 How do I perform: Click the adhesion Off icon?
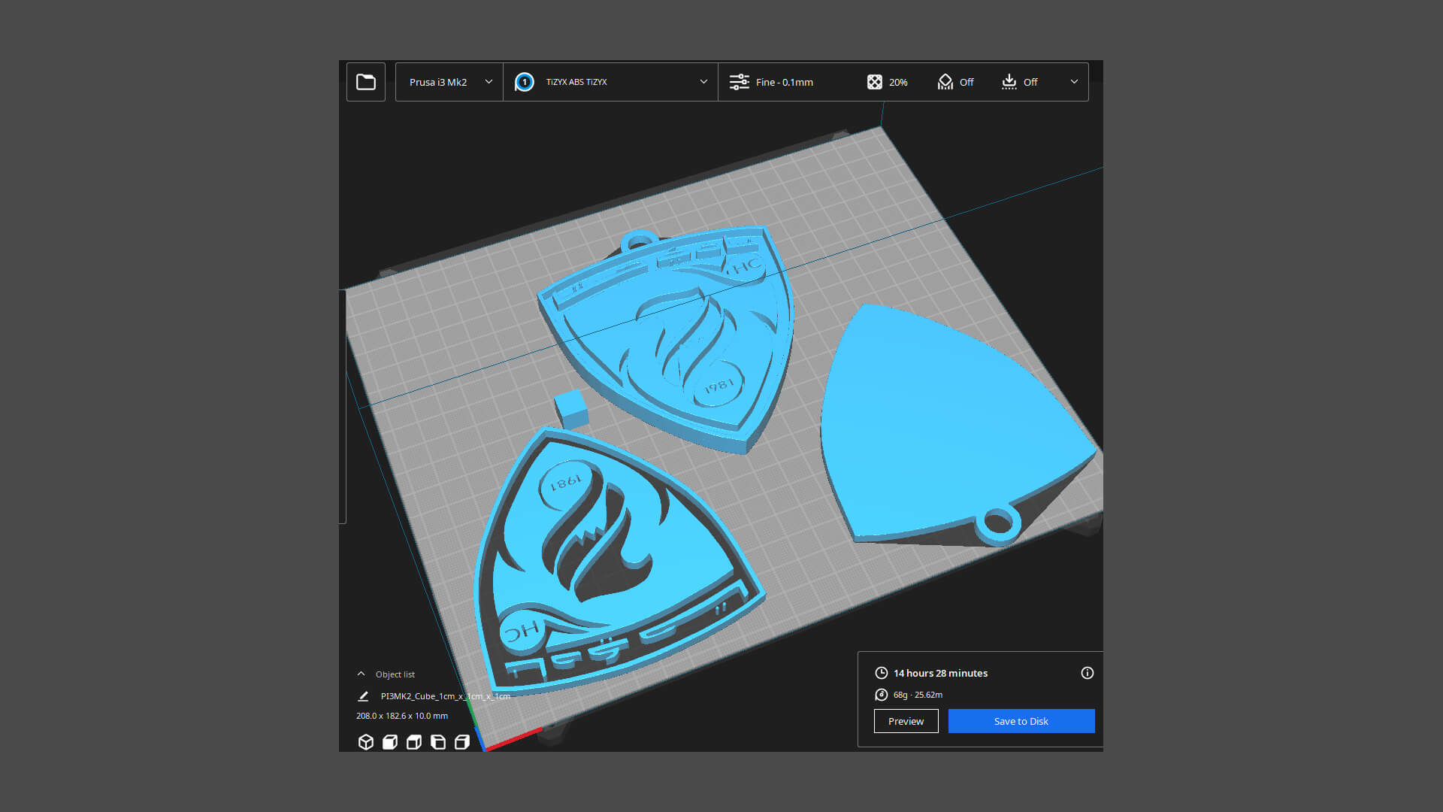click(1009, 82)
